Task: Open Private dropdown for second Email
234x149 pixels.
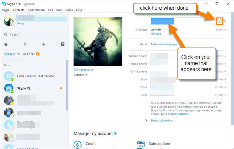Action: point(221,87)
